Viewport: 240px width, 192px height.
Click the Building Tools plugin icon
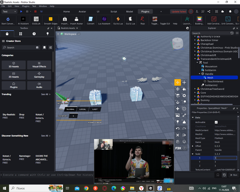(x=199, y=19)
